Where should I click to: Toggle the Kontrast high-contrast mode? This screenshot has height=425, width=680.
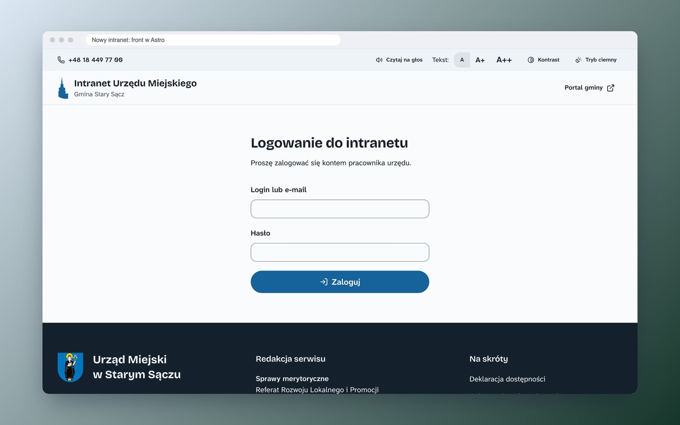click(x=543, y=60)
